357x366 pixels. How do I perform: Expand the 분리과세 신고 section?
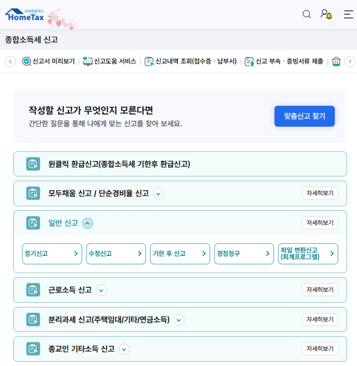178,319
